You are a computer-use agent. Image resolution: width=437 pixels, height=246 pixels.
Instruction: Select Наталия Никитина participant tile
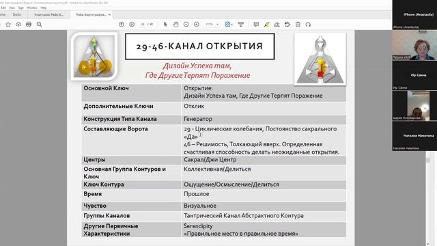pos(414,136)
